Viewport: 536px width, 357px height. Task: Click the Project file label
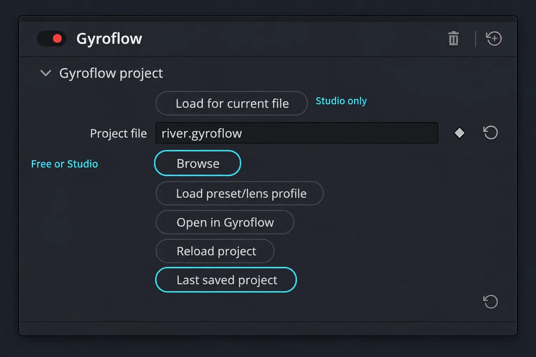pos(118,133)
